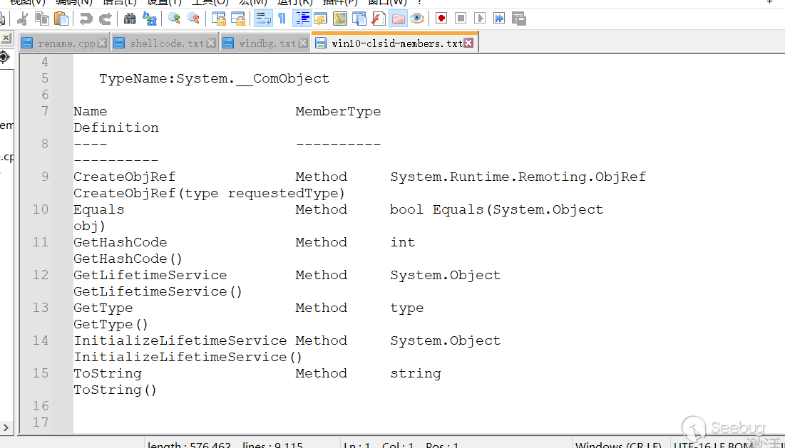The height and width of the screenshot is (448, 785).
Task: Click the MemberType column header text
Action: click(x=338, y=112)
